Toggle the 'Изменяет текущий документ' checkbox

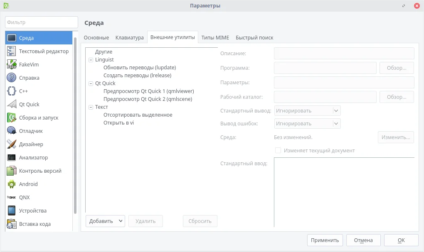[278, 150]
